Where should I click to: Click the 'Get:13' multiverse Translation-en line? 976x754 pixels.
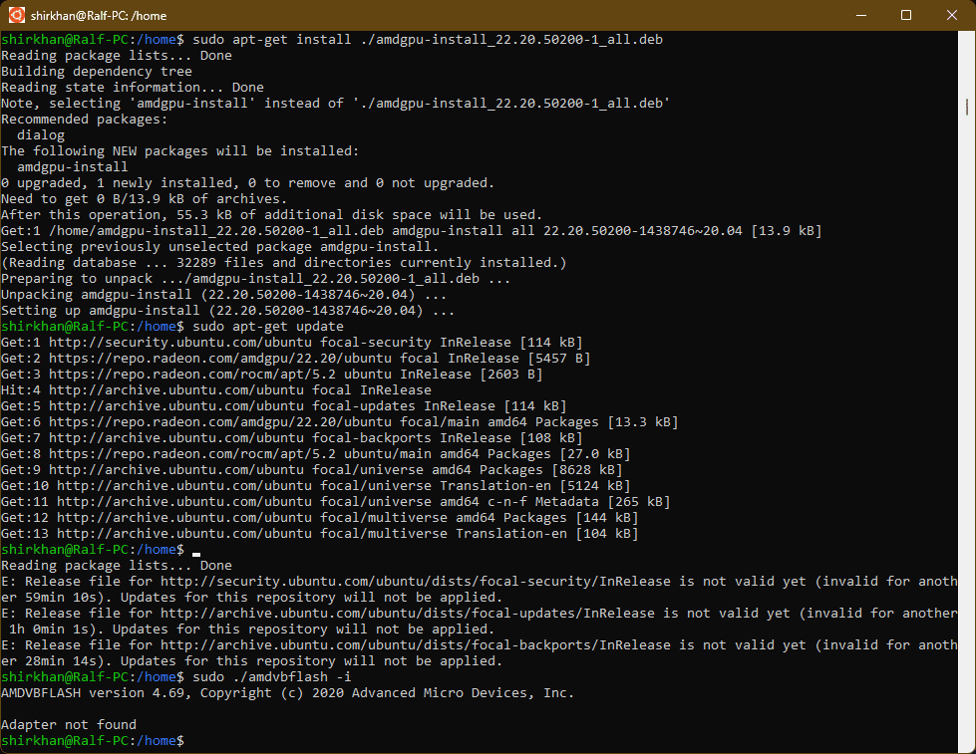tap(320, 534)
